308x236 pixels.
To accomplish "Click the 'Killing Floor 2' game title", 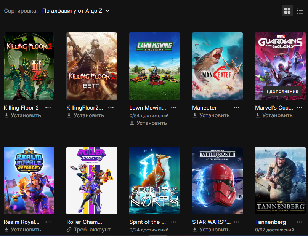I will 21,108.
